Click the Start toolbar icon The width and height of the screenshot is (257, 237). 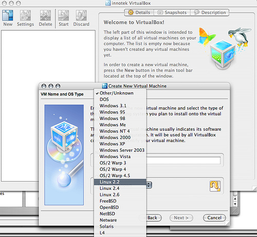[64, 18]
